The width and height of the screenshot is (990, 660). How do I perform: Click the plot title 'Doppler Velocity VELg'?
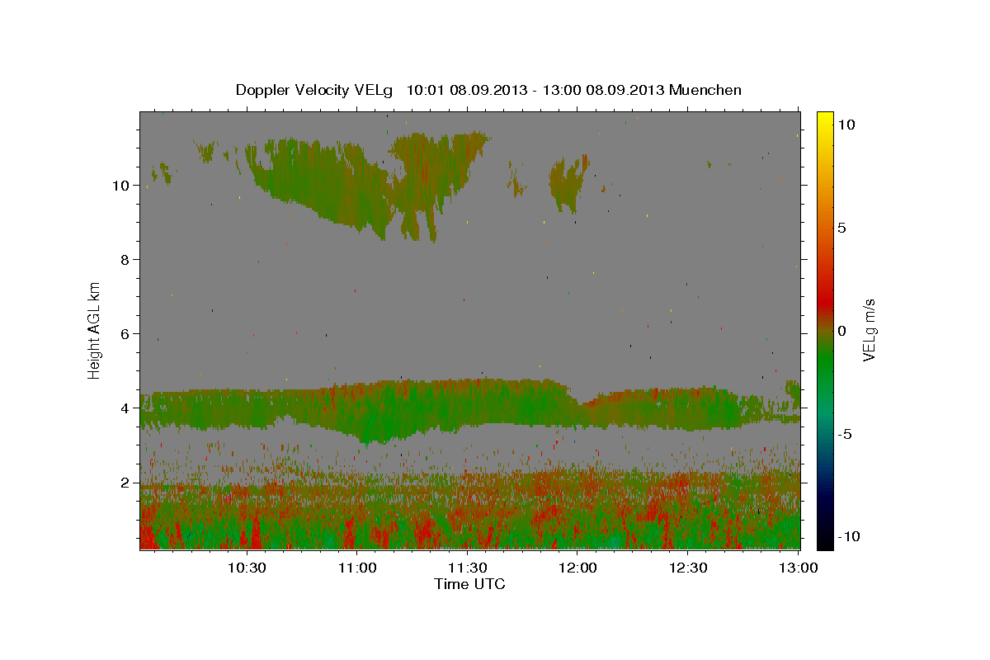click(x=315, y=90)
